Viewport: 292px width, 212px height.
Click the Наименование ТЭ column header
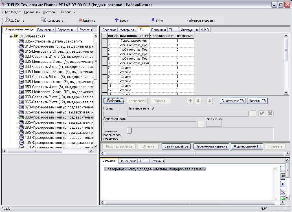click(134, 36)
